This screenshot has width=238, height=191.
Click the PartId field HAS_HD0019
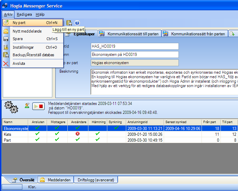tap(135, 46)
